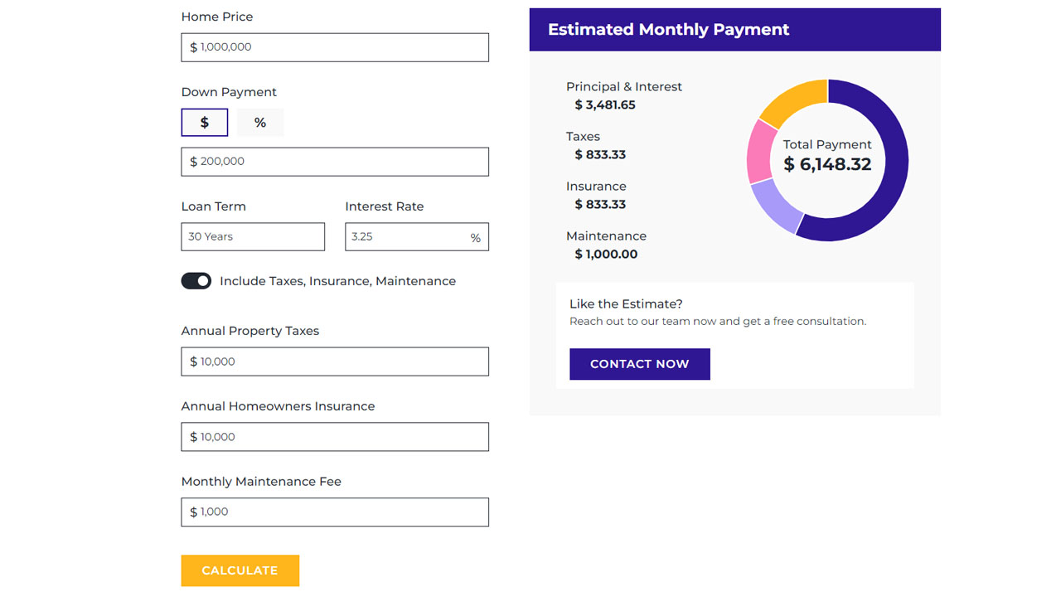Switch down payment to percentage (%) mode
The height and width of the screenshot is (597, 1061).
259,122
